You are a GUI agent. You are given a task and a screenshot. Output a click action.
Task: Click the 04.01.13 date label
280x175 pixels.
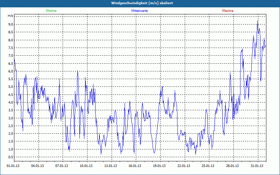(x=37, y=166)
